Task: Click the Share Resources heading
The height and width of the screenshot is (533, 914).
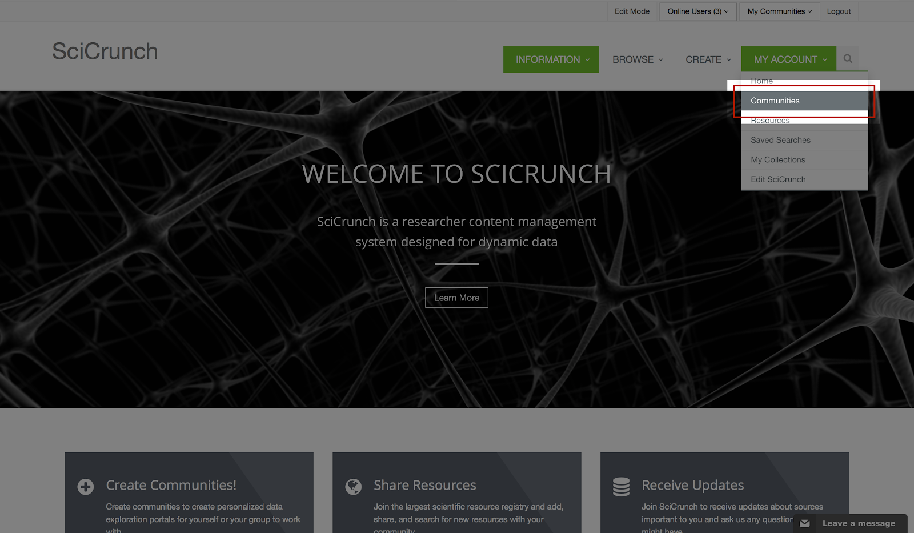Action: coord(425,485)
